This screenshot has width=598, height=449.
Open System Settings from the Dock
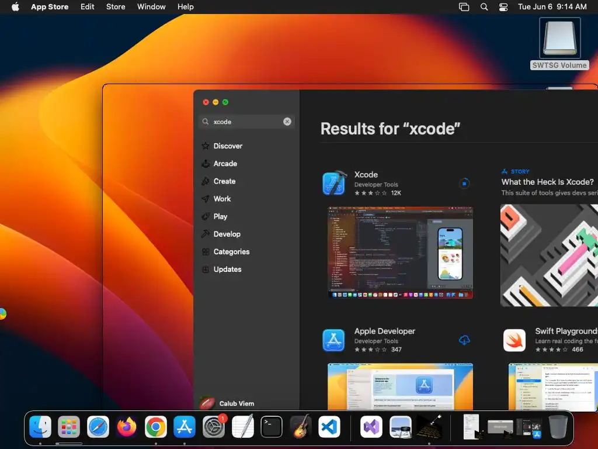[x=214, y=426]
